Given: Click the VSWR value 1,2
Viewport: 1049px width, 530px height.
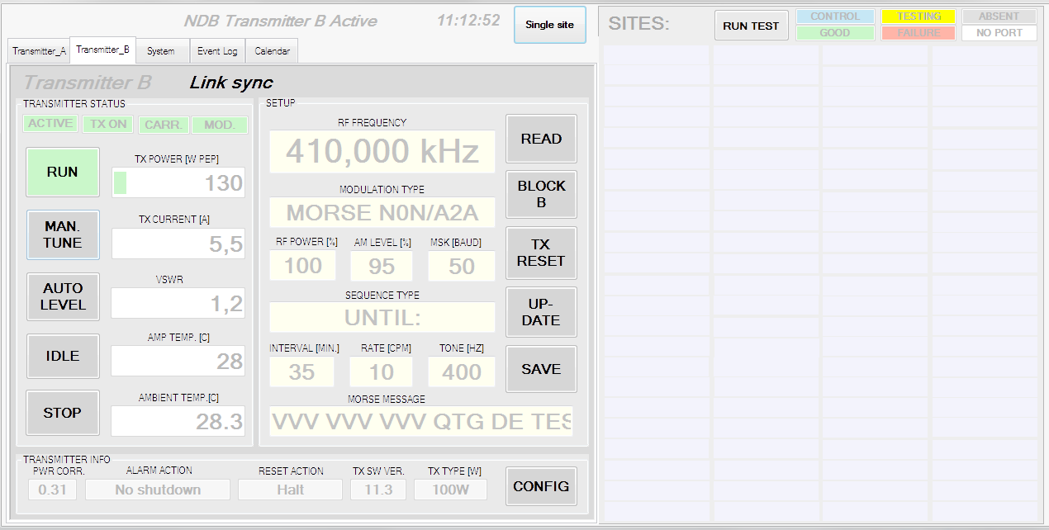Looking at the screenshot, I should click(178, 303).
